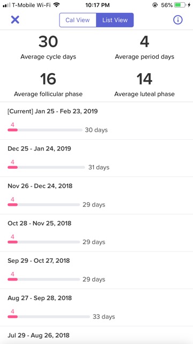Viewport: 193px width, 344px height.
Task: Select the Nov 26 - Dec 24, 2018 entry
Action: coord(96,195)
